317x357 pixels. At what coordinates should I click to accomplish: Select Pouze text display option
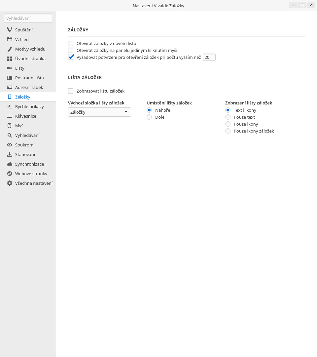pos(228,117)
